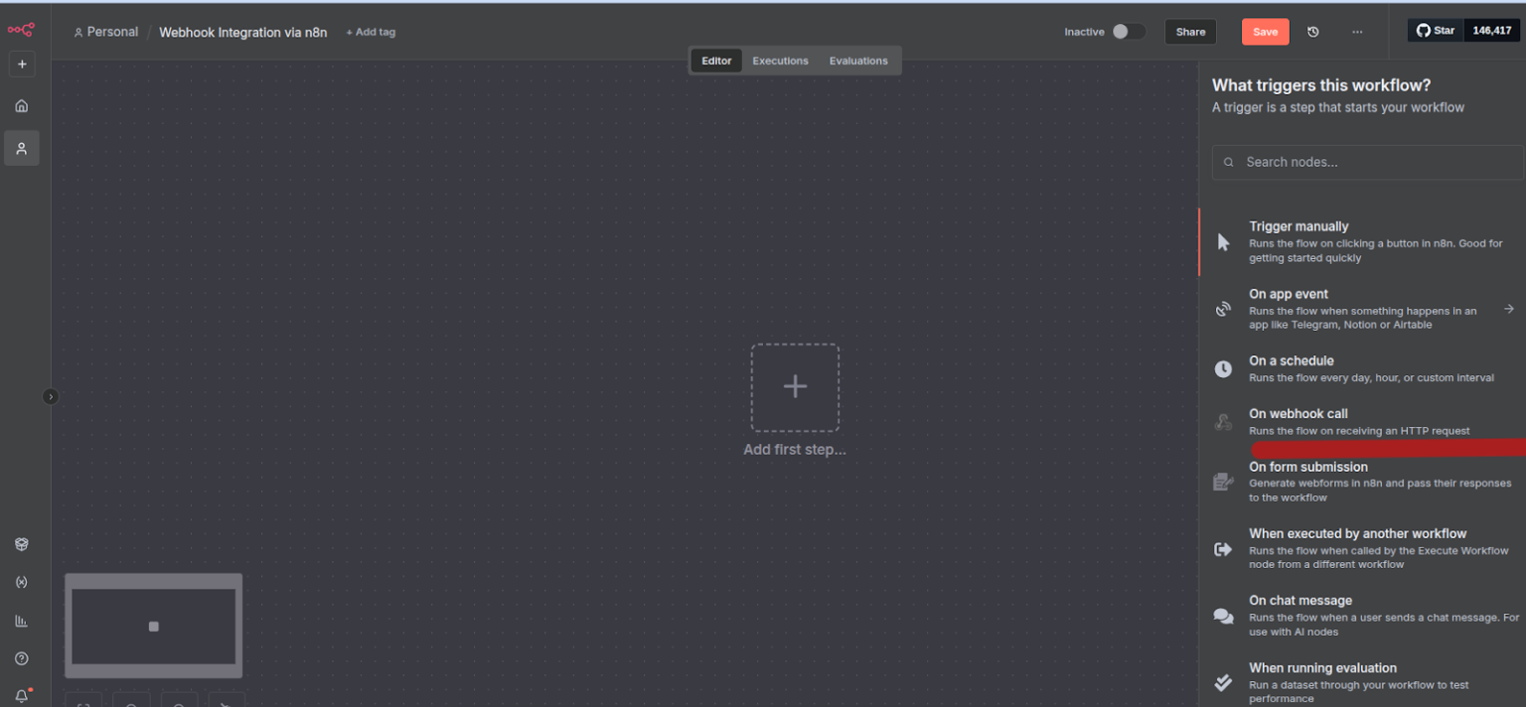The image size is (1526, 707).
Task: Select the On form submission trigger
Action: pos(1362,482)
